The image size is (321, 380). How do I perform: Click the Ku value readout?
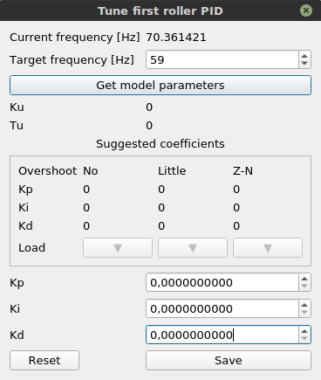pos(149,107)
